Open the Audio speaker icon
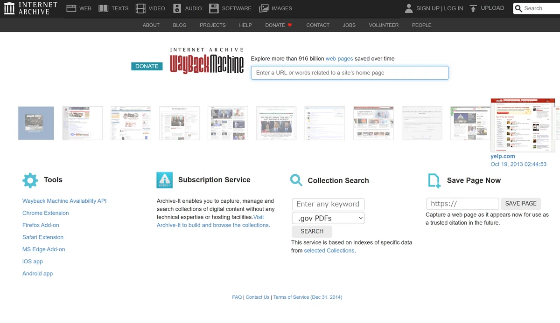 point(177,8)
